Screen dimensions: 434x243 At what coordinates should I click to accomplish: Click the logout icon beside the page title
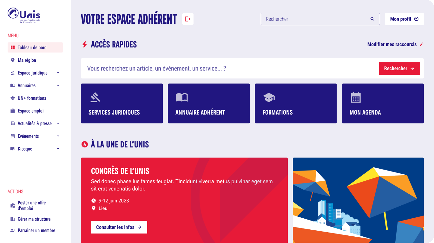[x=188, y=19]
